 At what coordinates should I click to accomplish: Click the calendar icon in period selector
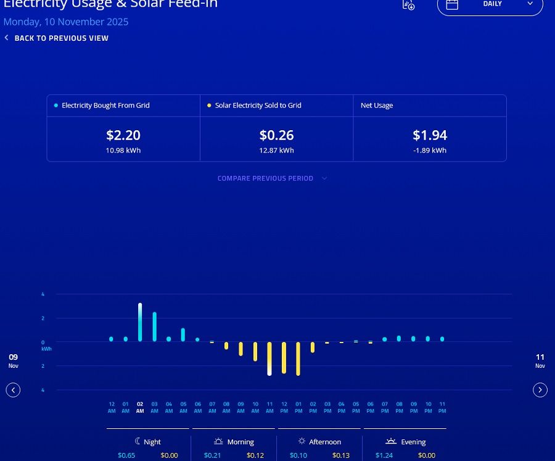[x=452, y=5]
